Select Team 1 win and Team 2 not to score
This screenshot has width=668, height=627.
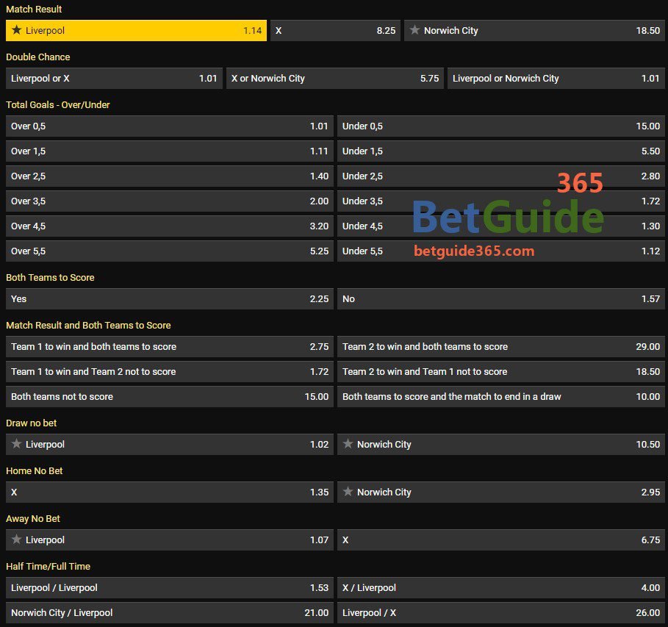tap(170, 372)
